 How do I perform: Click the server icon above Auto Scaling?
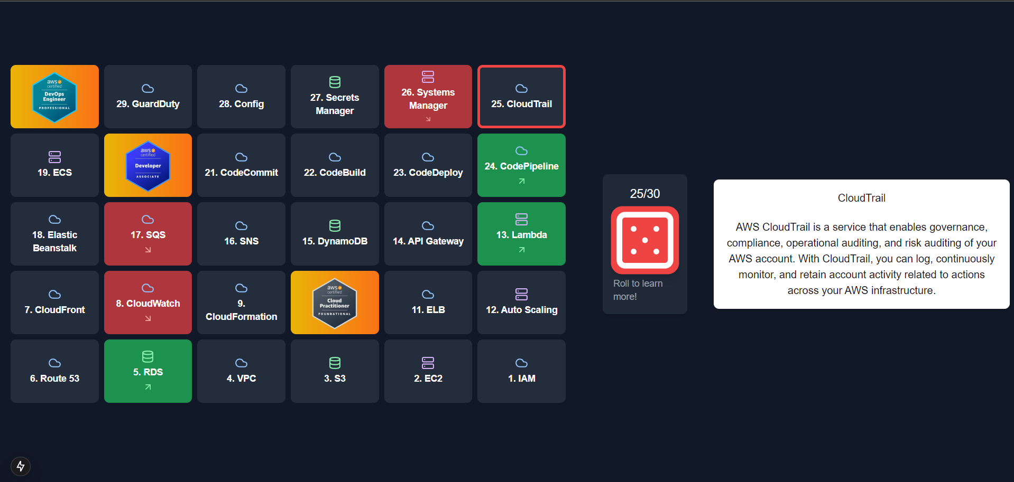pyautogui.click(x=522, y=294)
